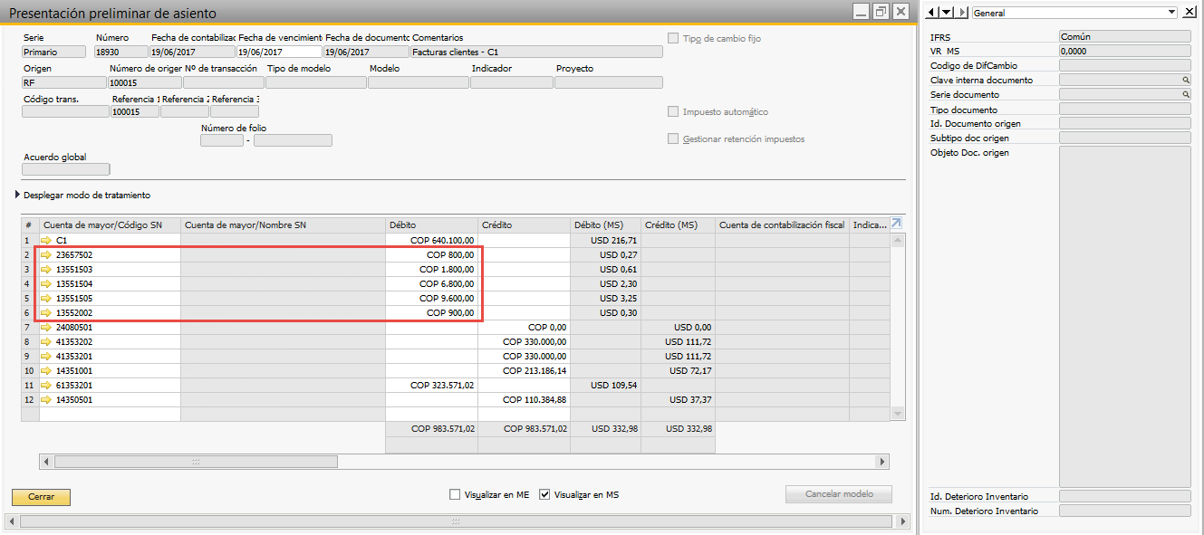Click the Fecha de vencimiento date field
Image resolution: width=1204 pixels, height=535 pixels.
point(279,53)
